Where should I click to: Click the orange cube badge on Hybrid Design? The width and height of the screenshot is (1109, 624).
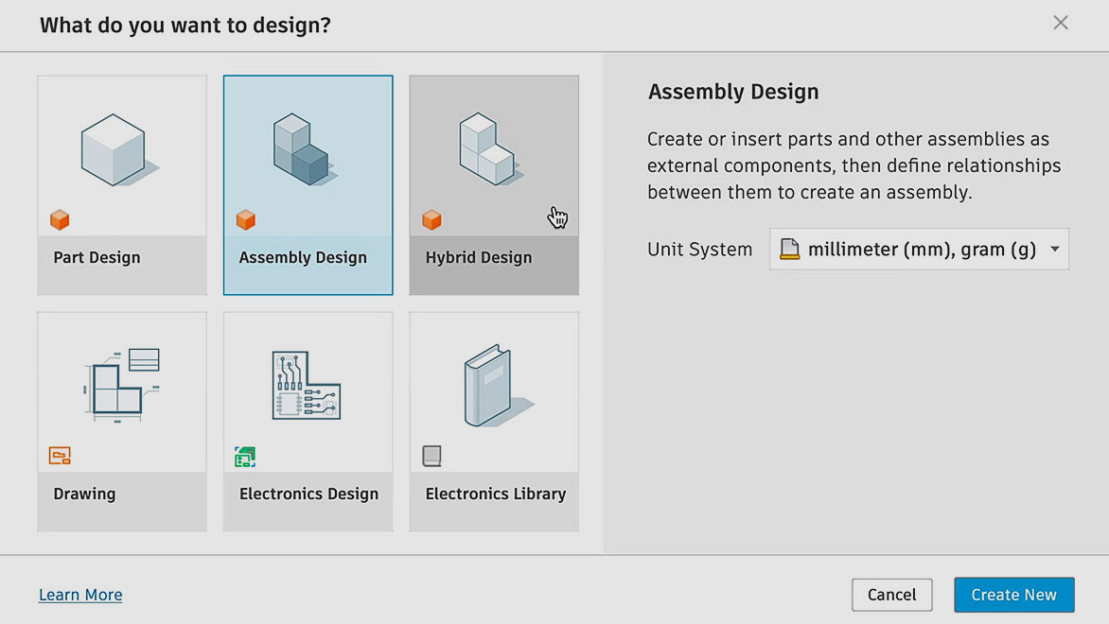coord(431,220)
